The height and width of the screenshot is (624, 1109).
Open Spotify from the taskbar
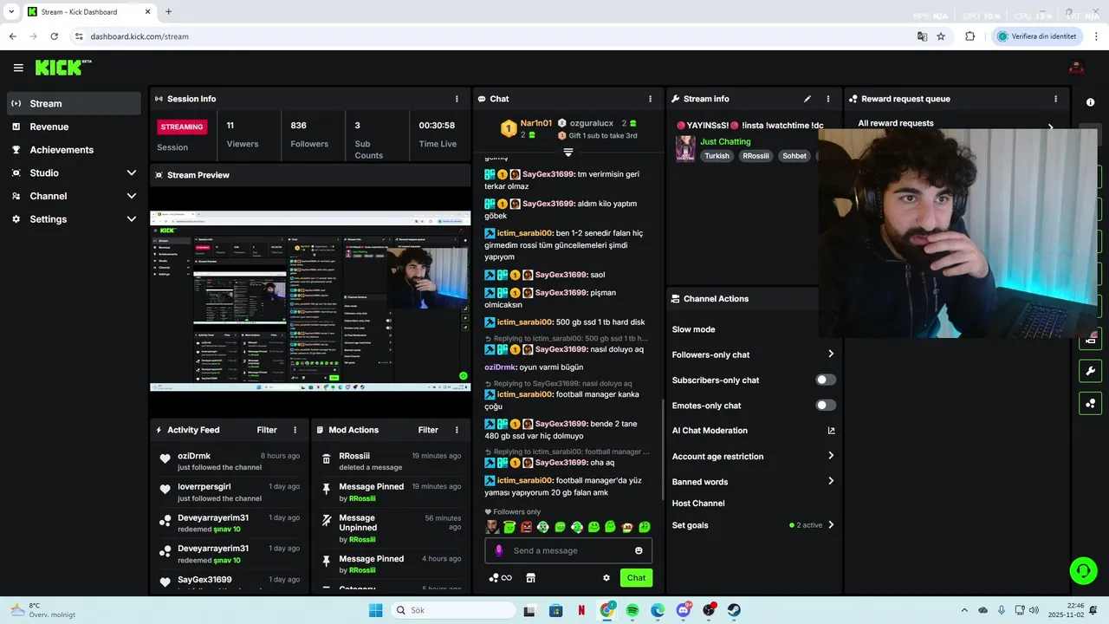click(x=632, y=610)
